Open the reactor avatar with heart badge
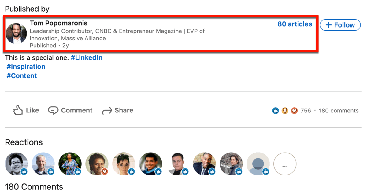Screen dimensions: 367x195 (x=97, y=164)
